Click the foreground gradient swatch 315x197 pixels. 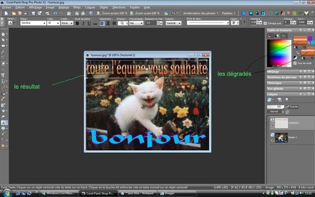click(x=300, y=40)
